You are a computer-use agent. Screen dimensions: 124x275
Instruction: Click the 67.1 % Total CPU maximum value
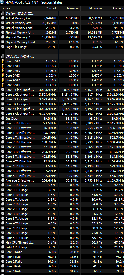pos(97,247)
